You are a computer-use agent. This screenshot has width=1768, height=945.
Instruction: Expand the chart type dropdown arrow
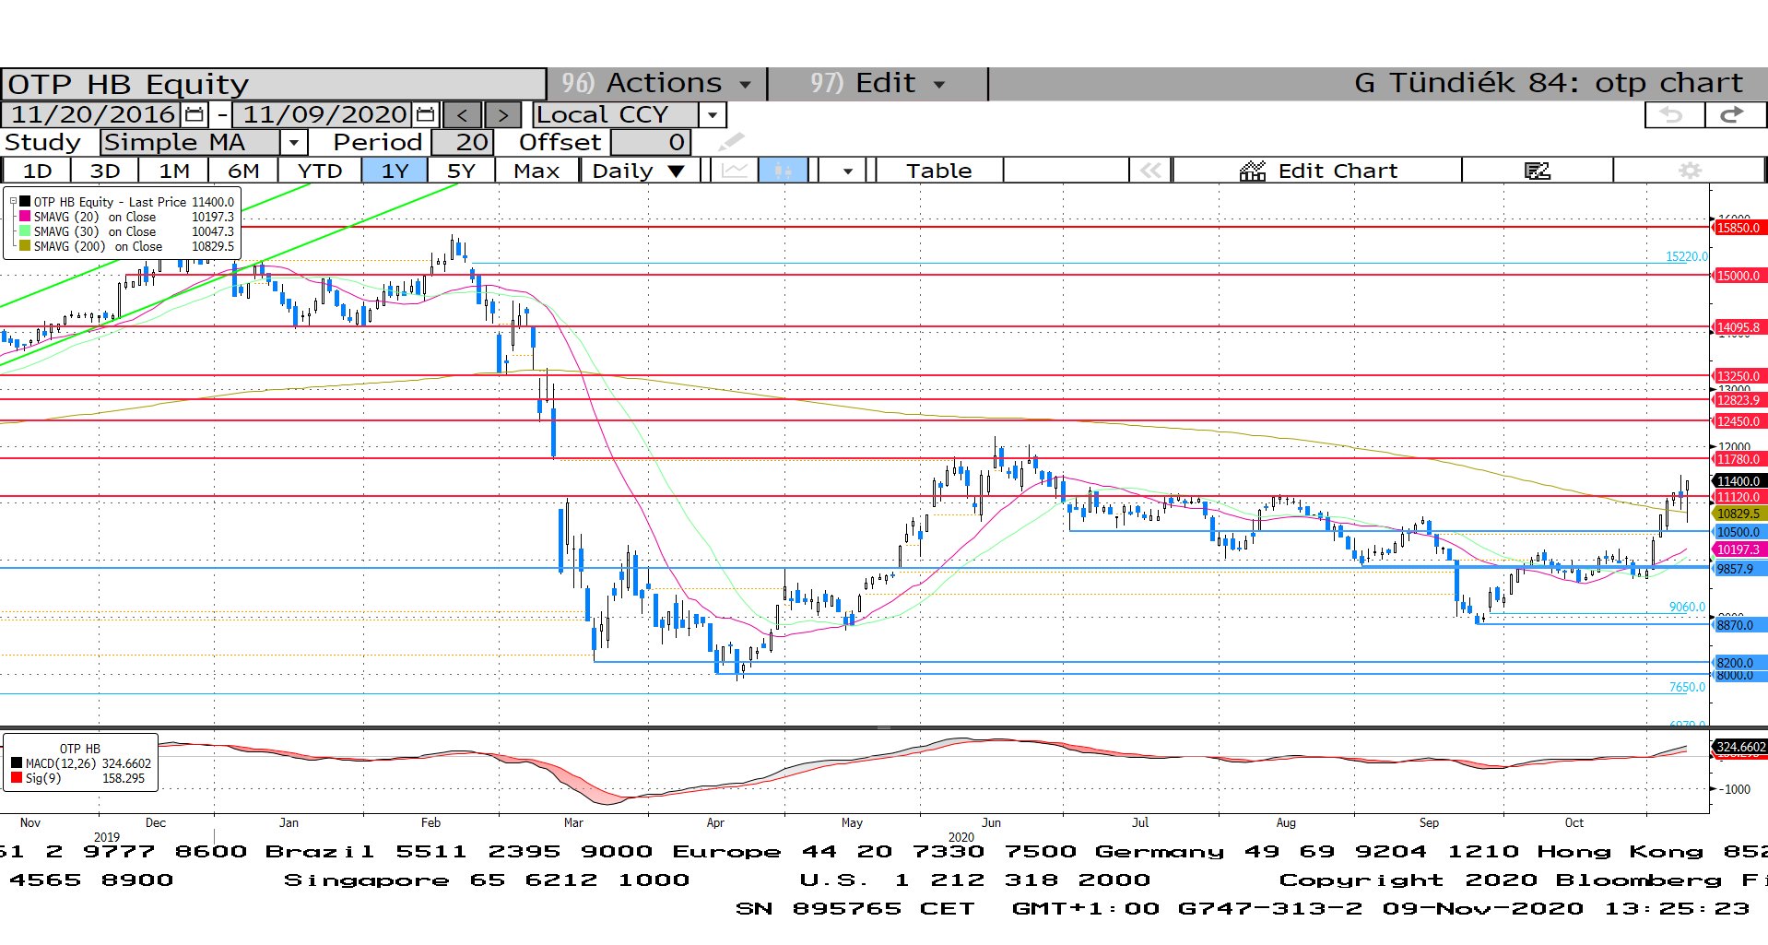[x=847, y=171]
